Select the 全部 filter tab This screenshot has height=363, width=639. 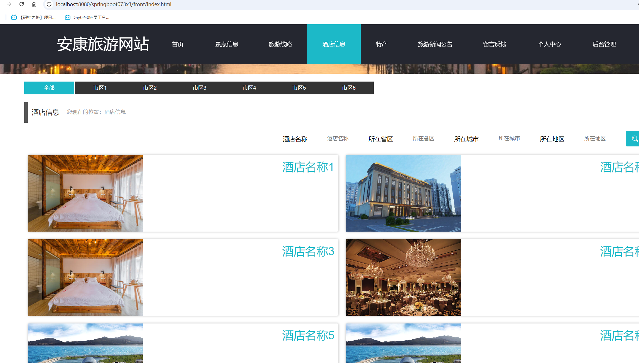pos(49,88)
